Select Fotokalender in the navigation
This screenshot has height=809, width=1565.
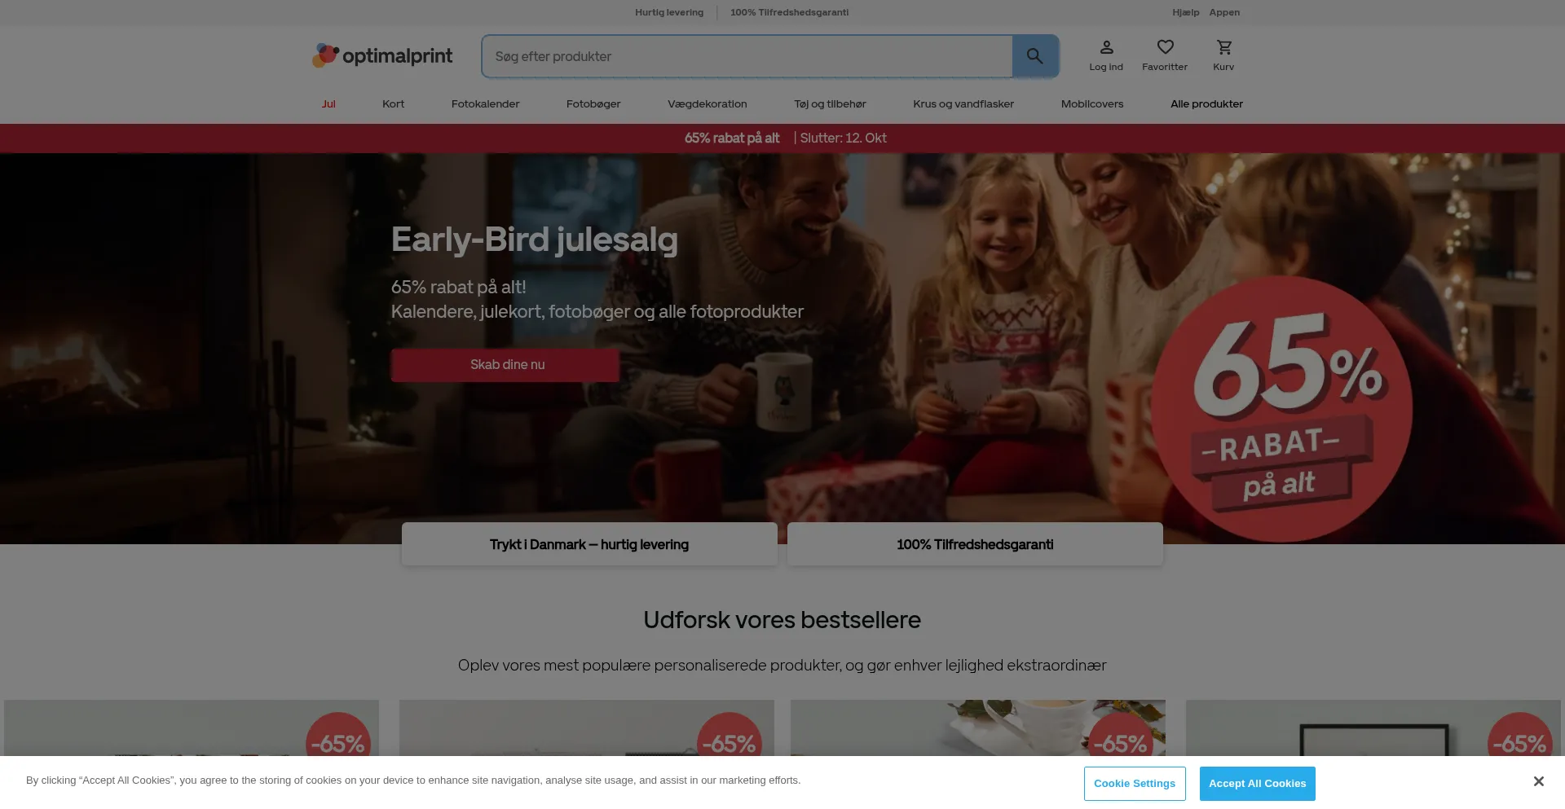[485, 103]
